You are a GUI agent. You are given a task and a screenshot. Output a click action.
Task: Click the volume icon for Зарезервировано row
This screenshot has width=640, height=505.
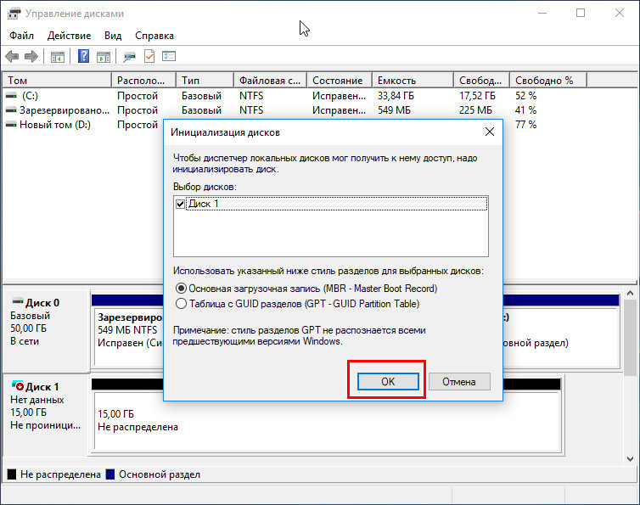coord(11,110)
